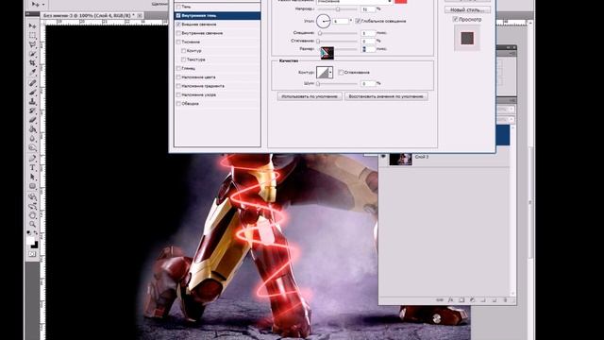Select the Dodge tool
The image size is (604, 340).
pyautogui.click(x=33, y=147)
